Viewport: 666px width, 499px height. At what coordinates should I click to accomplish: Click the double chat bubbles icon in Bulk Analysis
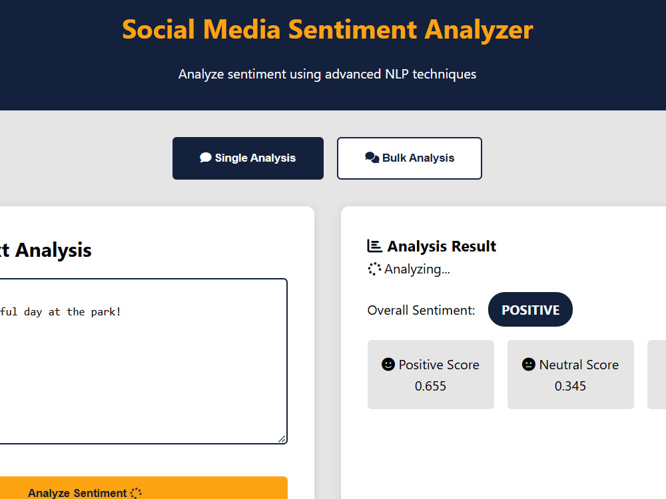click(372, 158)
